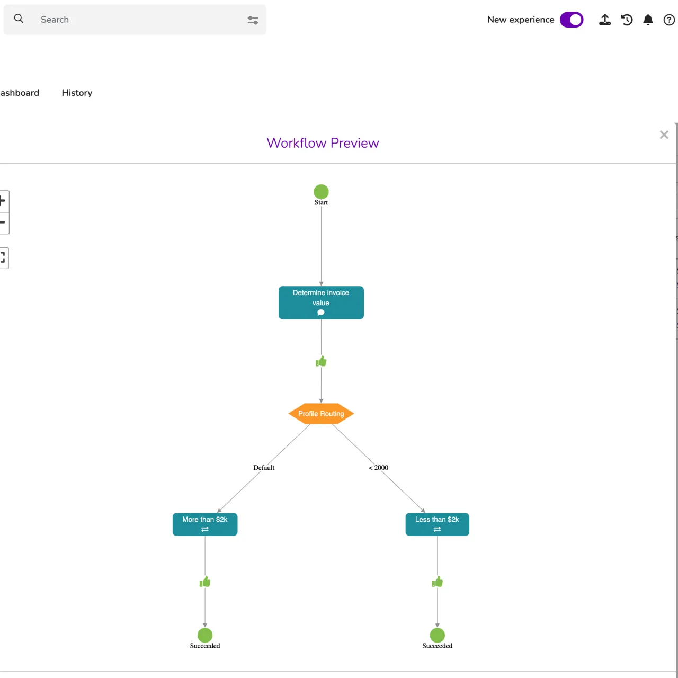The height and width of the screenshot is (678, 678).
Task: Switch to the Dashboard tab
Action: [20, 93]
